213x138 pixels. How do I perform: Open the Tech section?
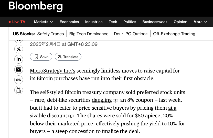click(113, 22)
